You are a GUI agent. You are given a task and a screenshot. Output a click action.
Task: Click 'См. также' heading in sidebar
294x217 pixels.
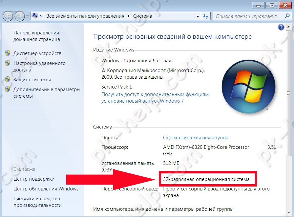point(24,169)
